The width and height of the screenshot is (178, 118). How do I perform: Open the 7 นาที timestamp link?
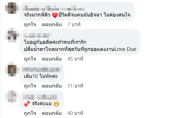pos(73,24)
